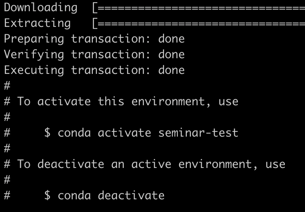Click 'Executing transaction: done' line

pos(94,70)
